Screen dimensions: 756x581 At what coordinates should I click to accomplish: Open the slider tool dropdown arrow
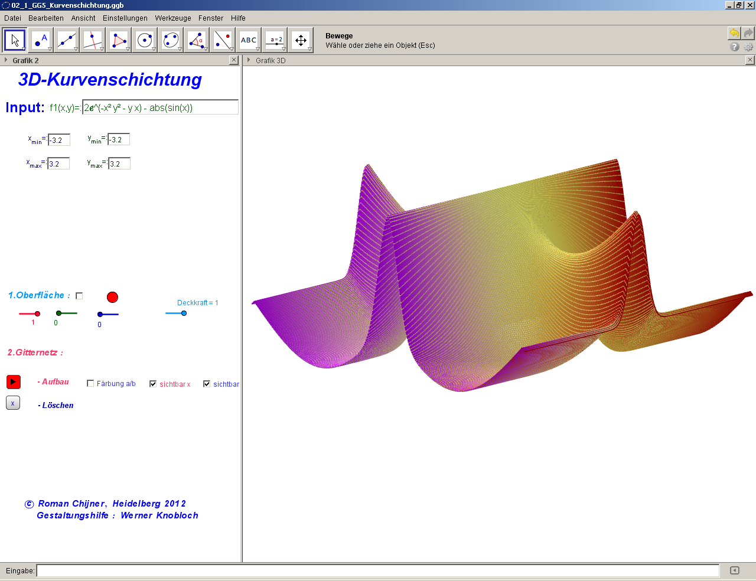pos(283,49)
